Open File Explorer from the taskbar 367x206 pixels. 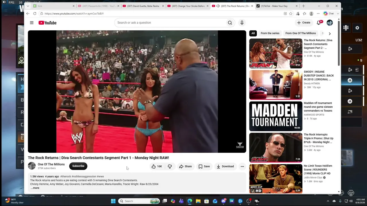click(x=198, y=201)
